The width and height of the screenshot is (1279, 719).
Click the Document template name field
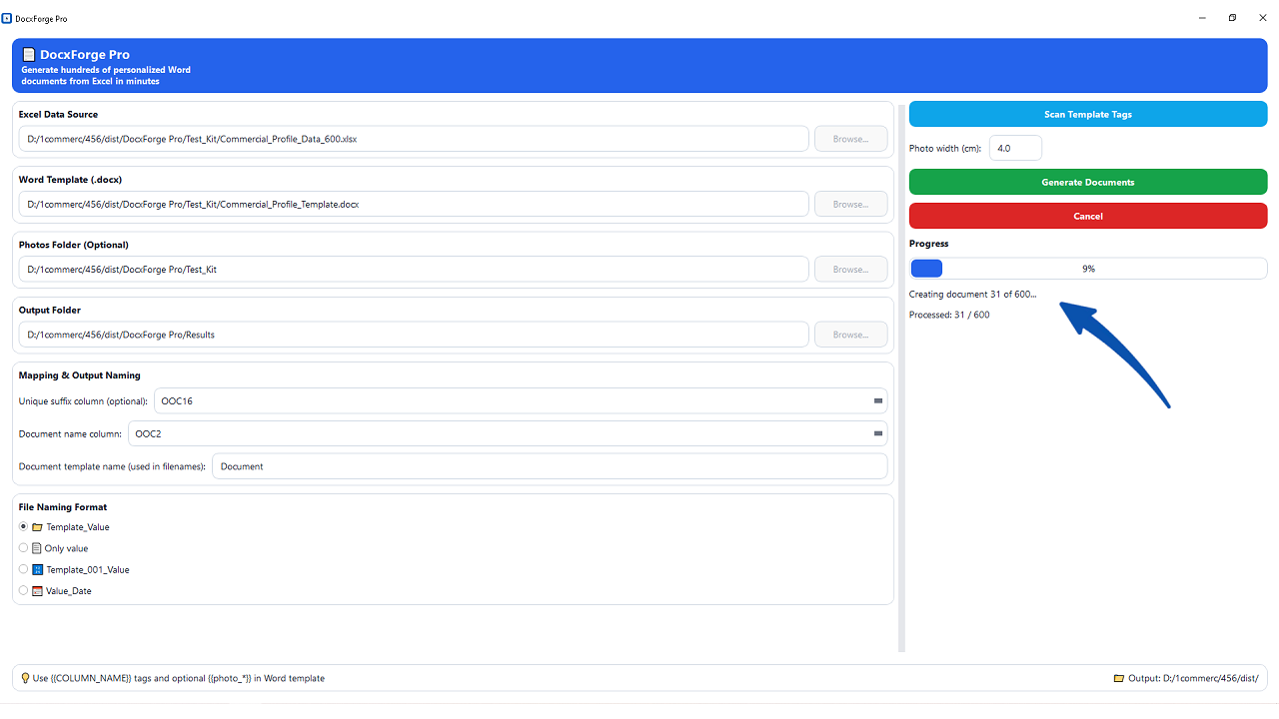tap(550, 466)
